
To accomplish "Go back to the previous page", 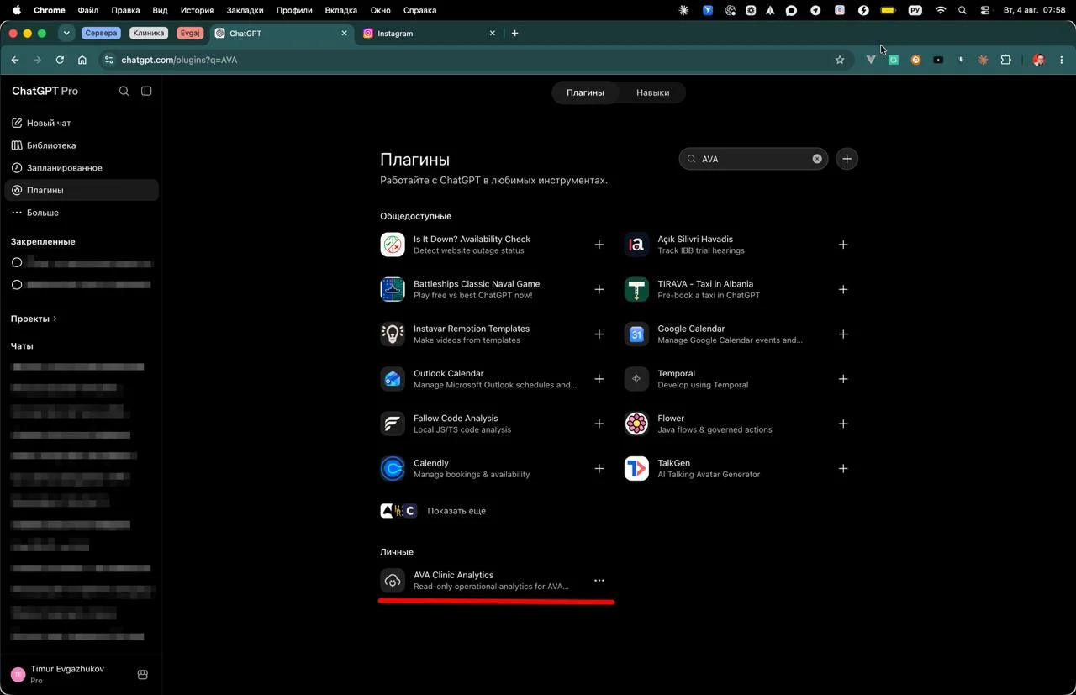I will click(15, 60).
